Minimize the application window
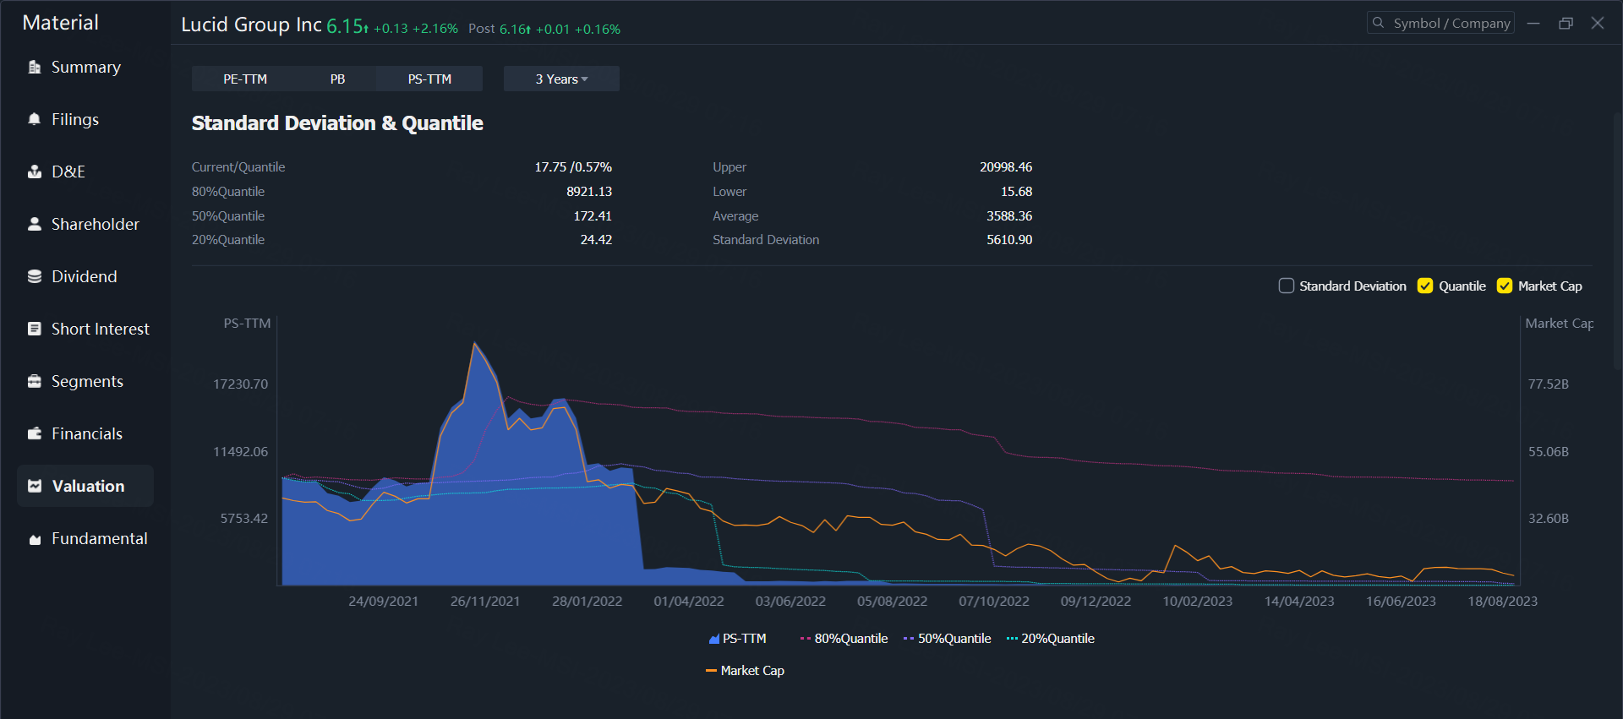1623x719 pixels. point(1533,23)
